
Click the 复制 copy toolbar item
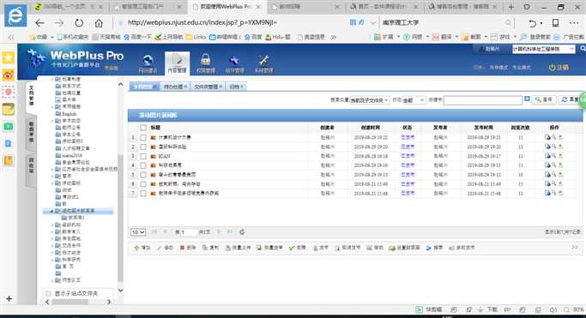tap(210, 248)
